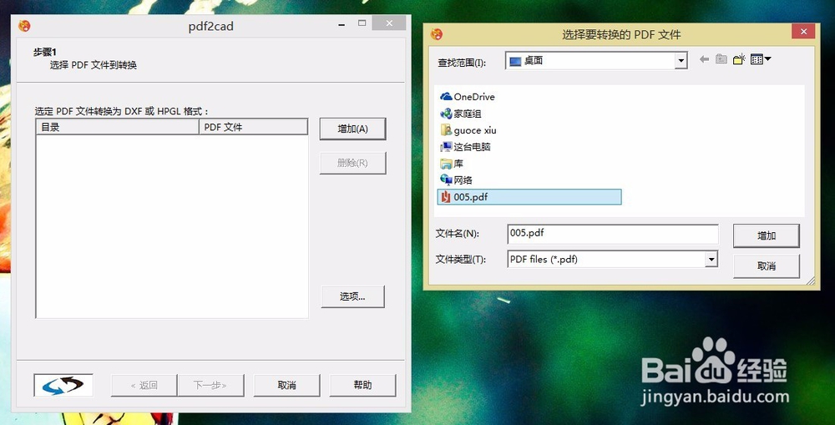This screenshot has height=425, width=835.
Task: Click the 选项... options button
Action: click(352, 296)
